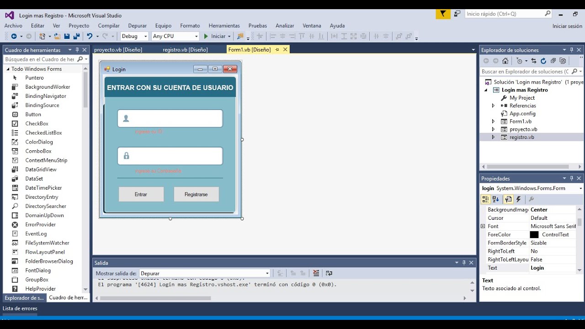The height and width of the screenshot is (329, 585).
Task: Open the Any CPU platform dropdown
Action: pos(197,36)
